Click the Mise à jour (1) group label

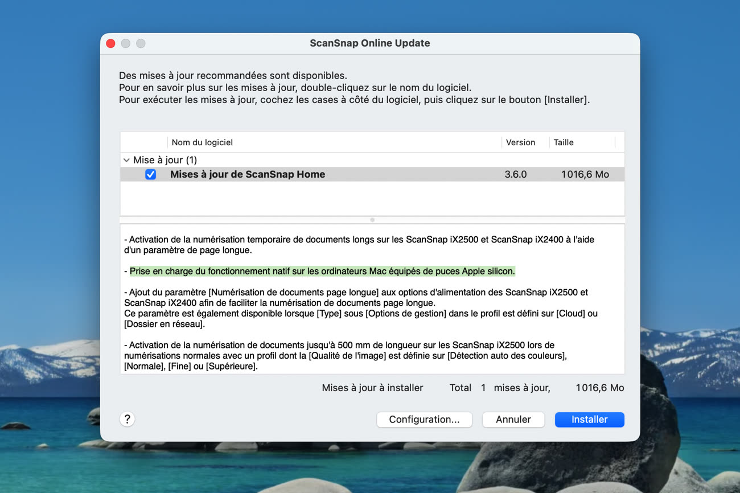[x=165, y=161]
